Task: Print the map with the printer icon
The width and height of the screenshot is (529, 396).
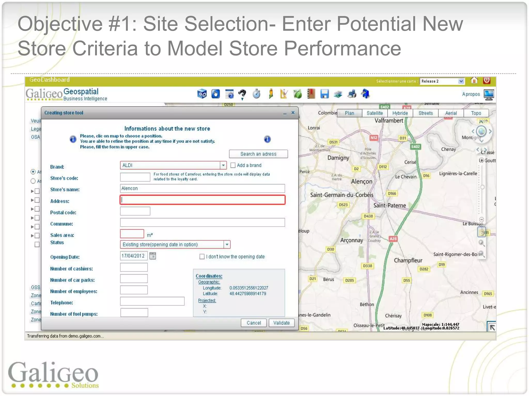Action: point(352,94)
